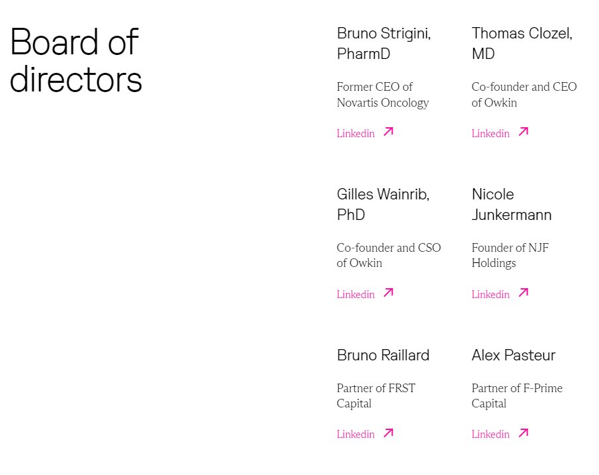
Task: Click the Alex Pasteur name heading
Action: 513,355
